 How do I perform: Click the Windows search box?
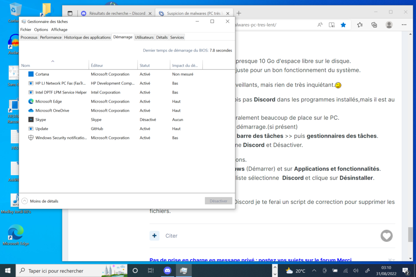[62, 271]
